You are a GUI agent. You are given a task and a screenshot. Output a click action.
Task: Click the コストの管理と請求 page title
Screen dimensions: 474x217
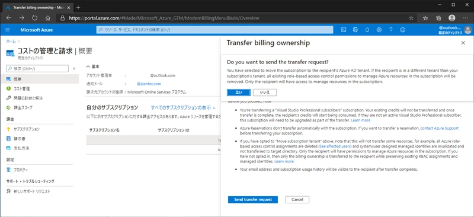tap(45, 51)
